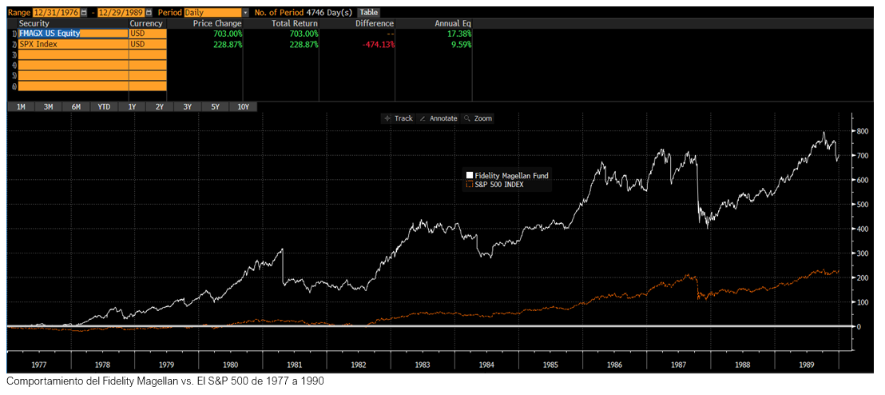Select the YTD range tab
Viewport: 885px width, 395px height.
point(104,106)
